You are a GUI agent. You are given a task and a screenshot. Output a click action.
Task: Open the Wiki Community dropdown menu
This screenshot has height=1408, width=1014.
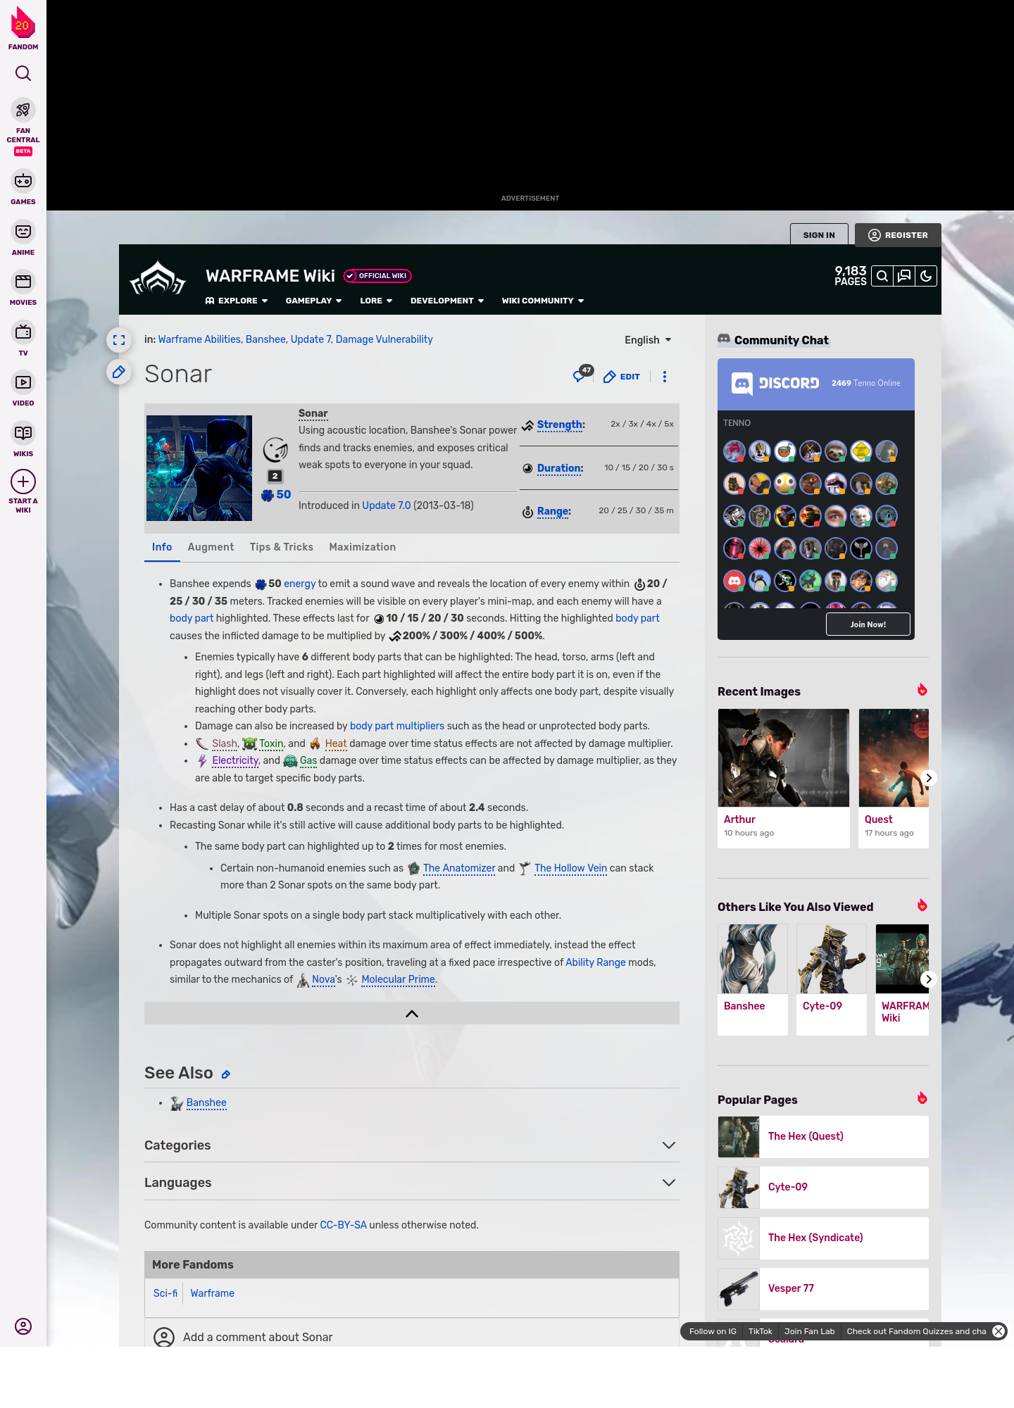point(543,301)
